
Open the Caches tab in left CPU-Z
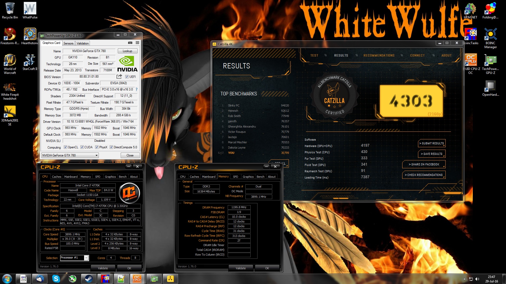click(56, 177)
